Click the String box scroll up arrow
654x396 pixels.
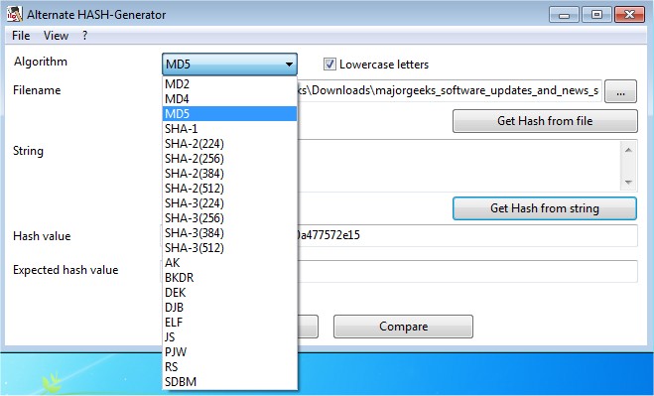click(628, 150)
